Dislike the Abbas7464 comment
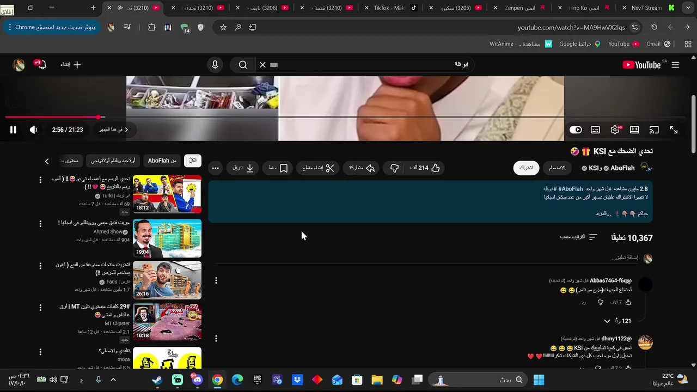The width and height of the screenshot is (697, 392). click(600, 302)
